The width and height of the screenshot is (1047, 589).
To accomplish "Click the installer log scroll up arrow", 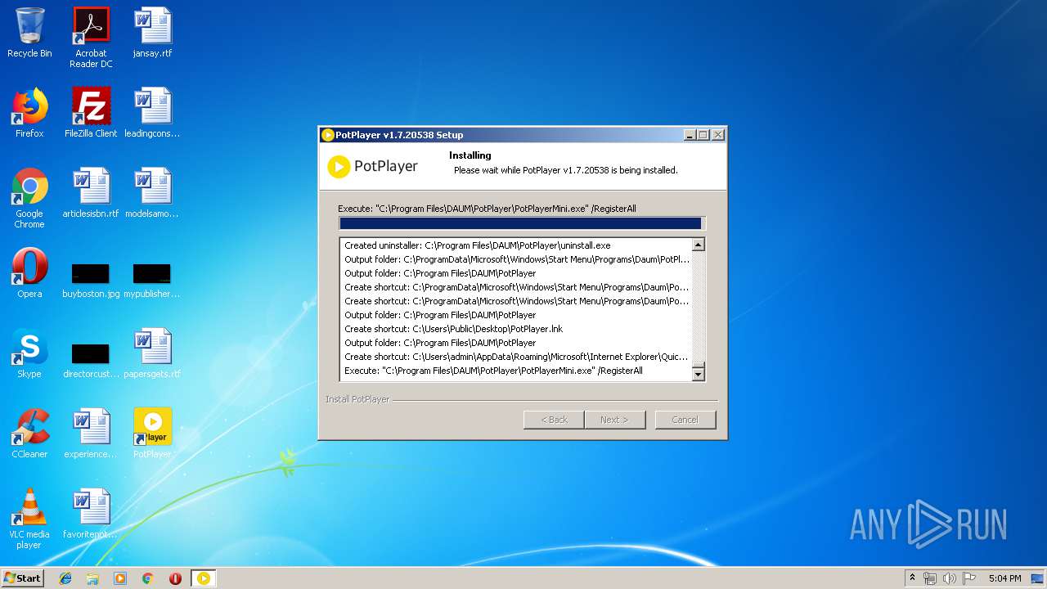I will tap(698, 245).
